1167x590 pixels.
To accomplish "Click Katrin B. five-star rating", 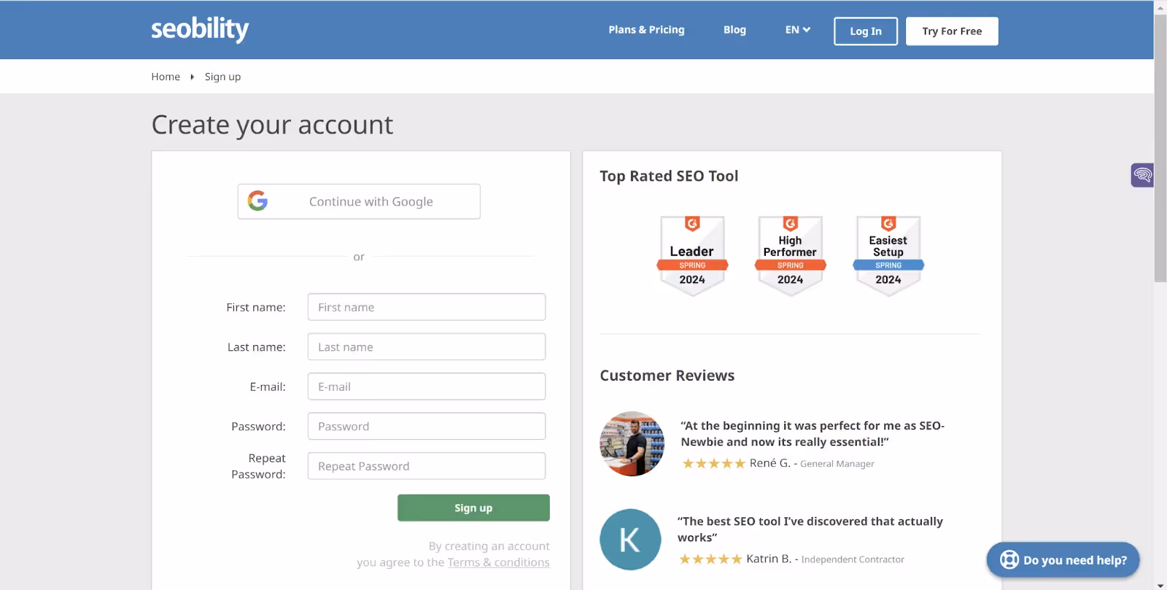I will pyautogui.click(x=710, y=559).
